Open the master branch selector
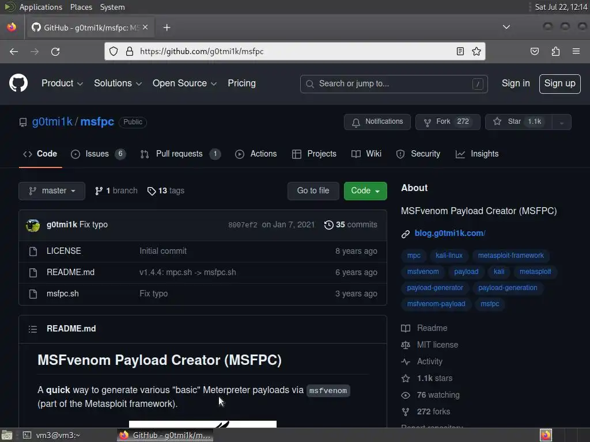Image resolution: width=590 pixels, height=442 pixels. click(x=52, y=191)
